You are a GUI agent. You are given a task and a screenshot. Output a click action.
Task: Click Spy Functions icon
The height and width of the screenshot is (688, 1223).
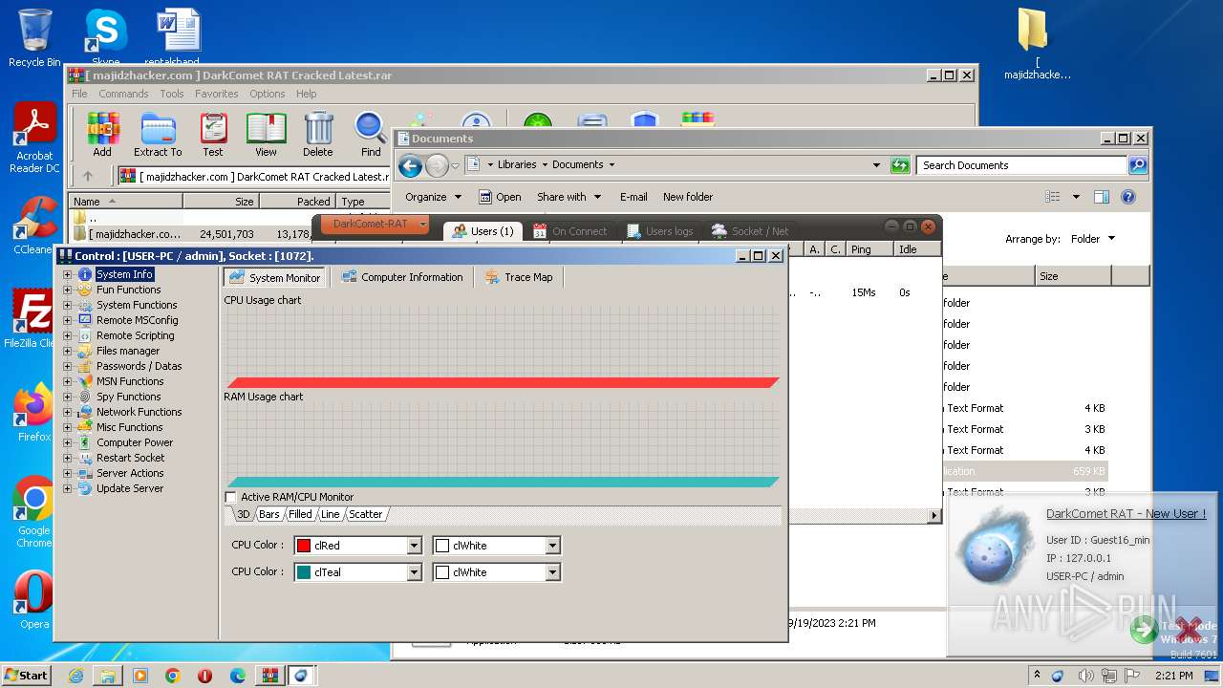tap(85, 397)
